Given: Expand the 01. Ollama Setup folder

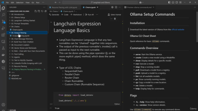Looking at the screenshot, I should [27, 18].
